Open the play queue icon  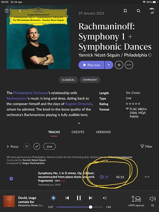(105, 198)
